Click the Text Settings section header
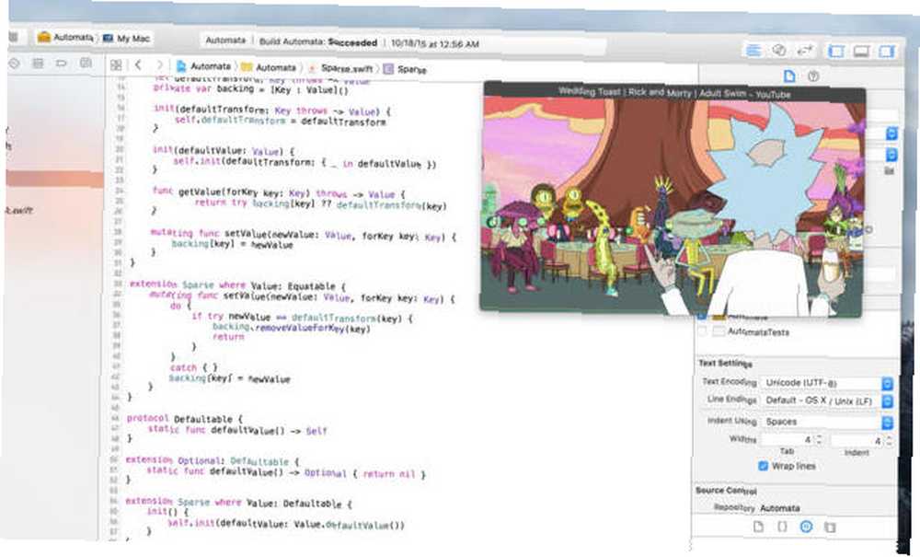920x557 pixels. (x=725, y=364)
